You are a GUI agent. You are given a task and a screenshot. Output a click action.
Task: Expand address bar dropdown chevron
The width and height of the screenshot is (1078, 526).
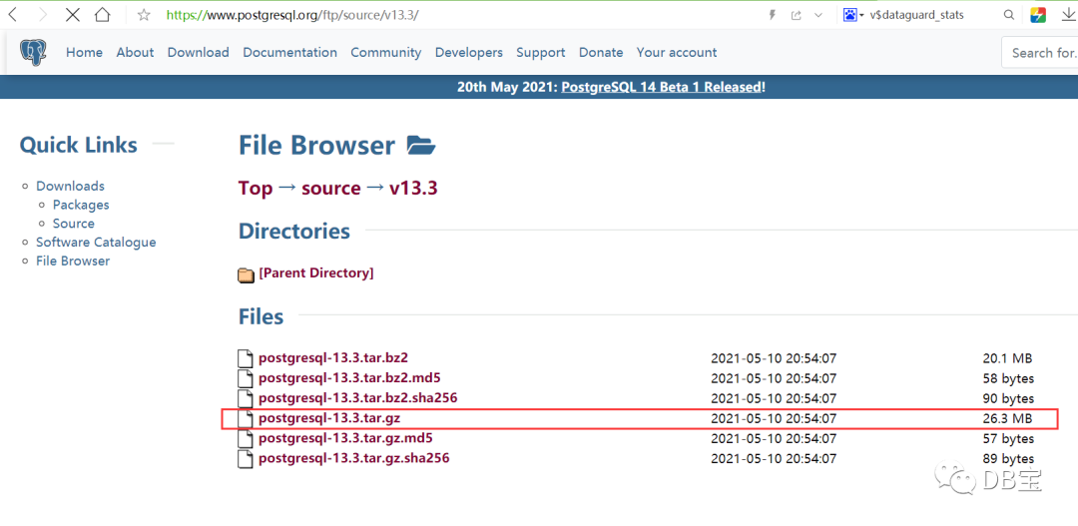click(818, 15)
